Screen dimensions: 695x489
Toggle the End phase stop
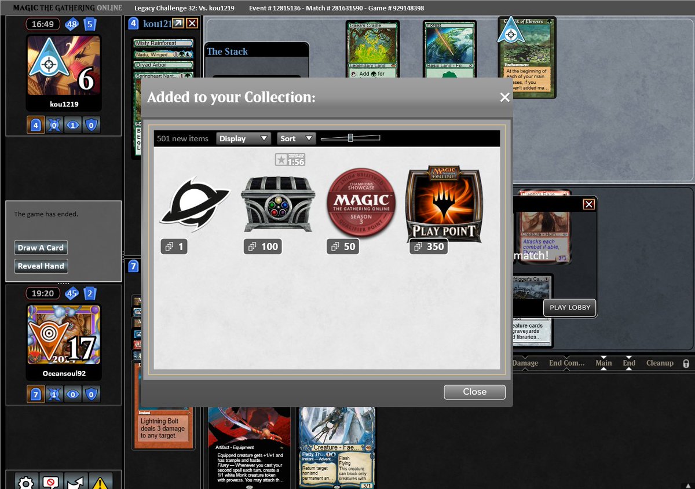click(629, 363)
